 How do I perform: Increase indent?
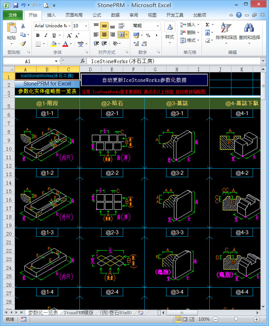[x=104, y=44]
